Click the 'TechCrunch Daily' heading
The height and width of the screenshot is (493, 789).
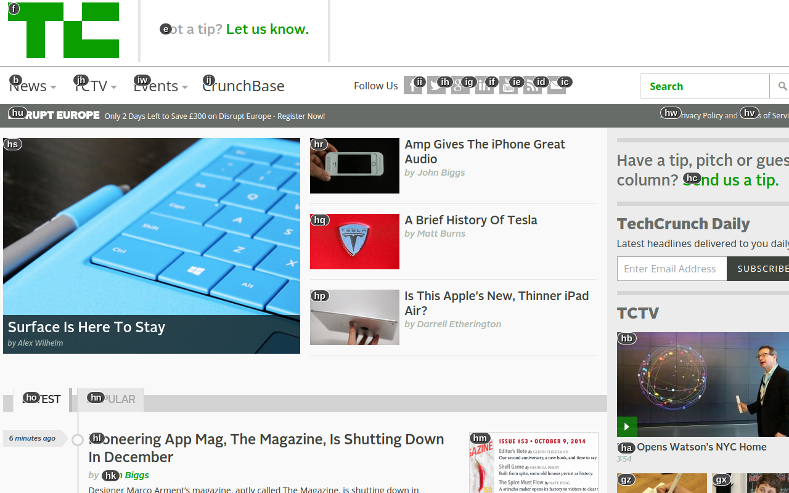[x=684, y=224]
